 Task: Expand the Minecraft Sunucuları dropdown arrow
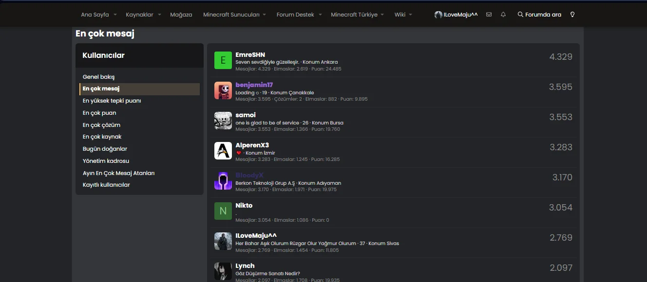(265, 15)
